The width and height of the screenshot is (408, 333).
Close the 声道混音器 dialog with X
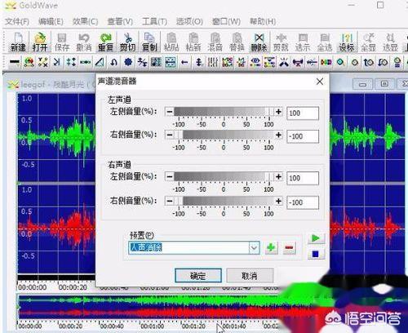click(x=320, y=82)
